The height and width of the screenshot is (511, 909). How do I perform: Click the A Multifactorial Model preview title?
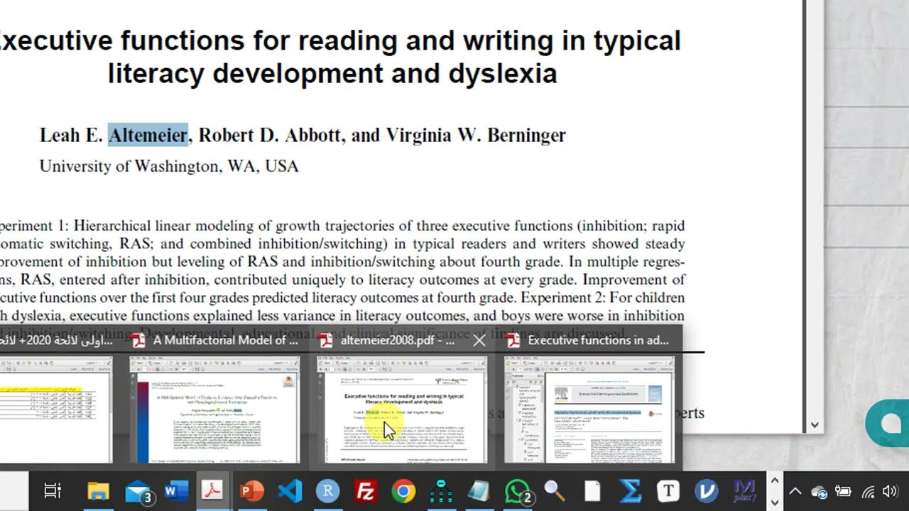(226, 341)
